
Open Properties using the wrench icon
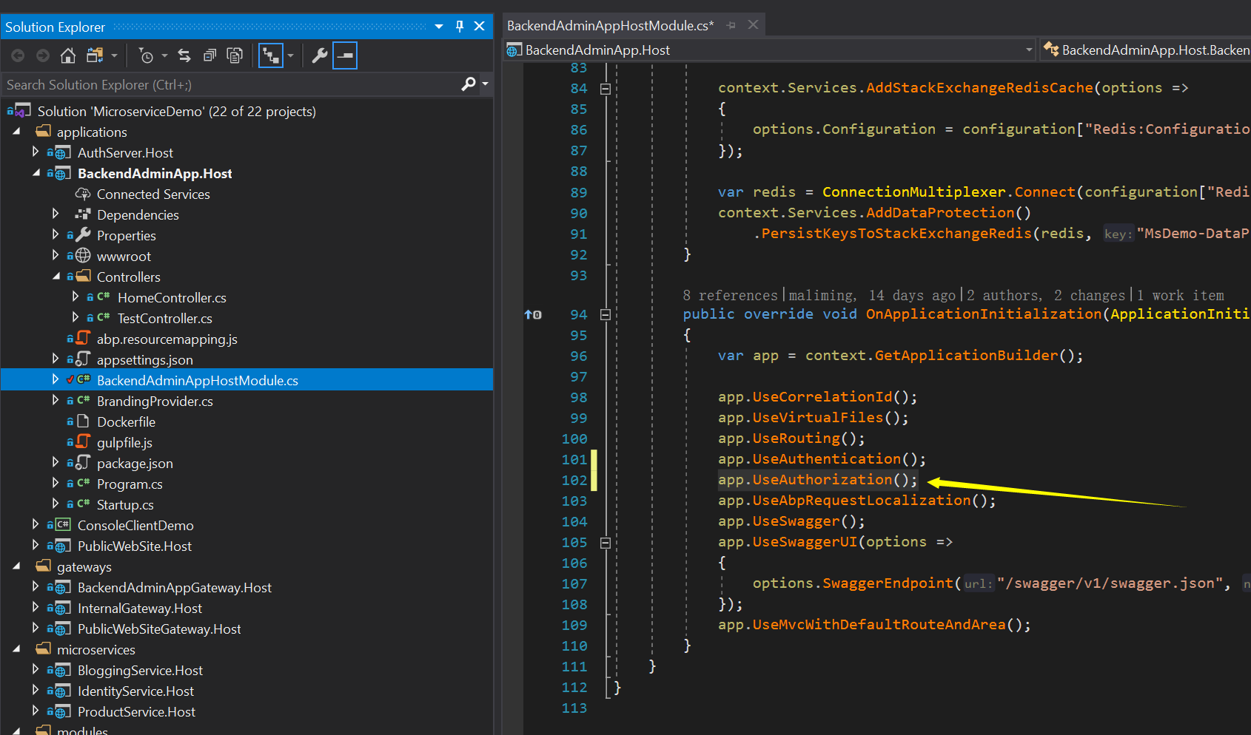[x=318, y=55]
